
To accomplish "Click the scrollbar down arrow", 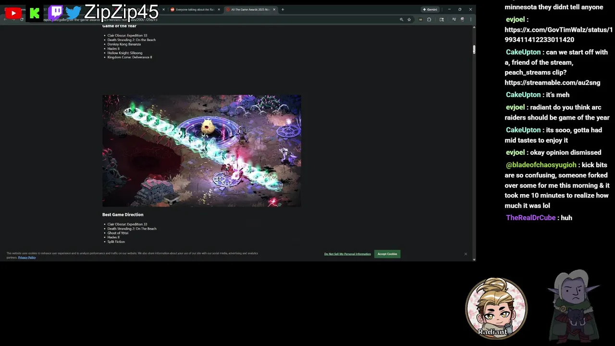I will [x=474, y=259].
